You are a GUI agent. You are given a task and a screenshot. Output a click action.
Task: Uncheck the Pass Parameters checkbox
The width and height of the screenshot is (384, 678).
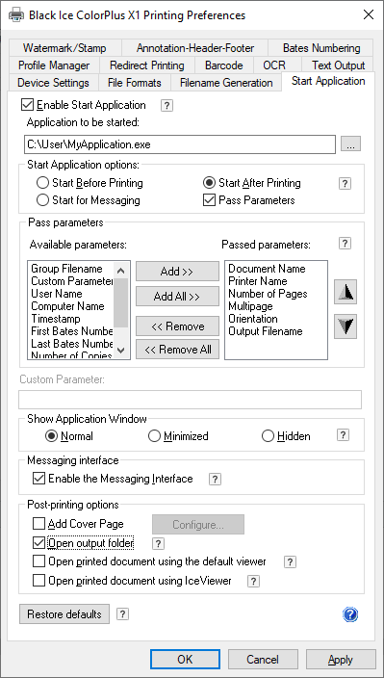click(x=209, y=200)
